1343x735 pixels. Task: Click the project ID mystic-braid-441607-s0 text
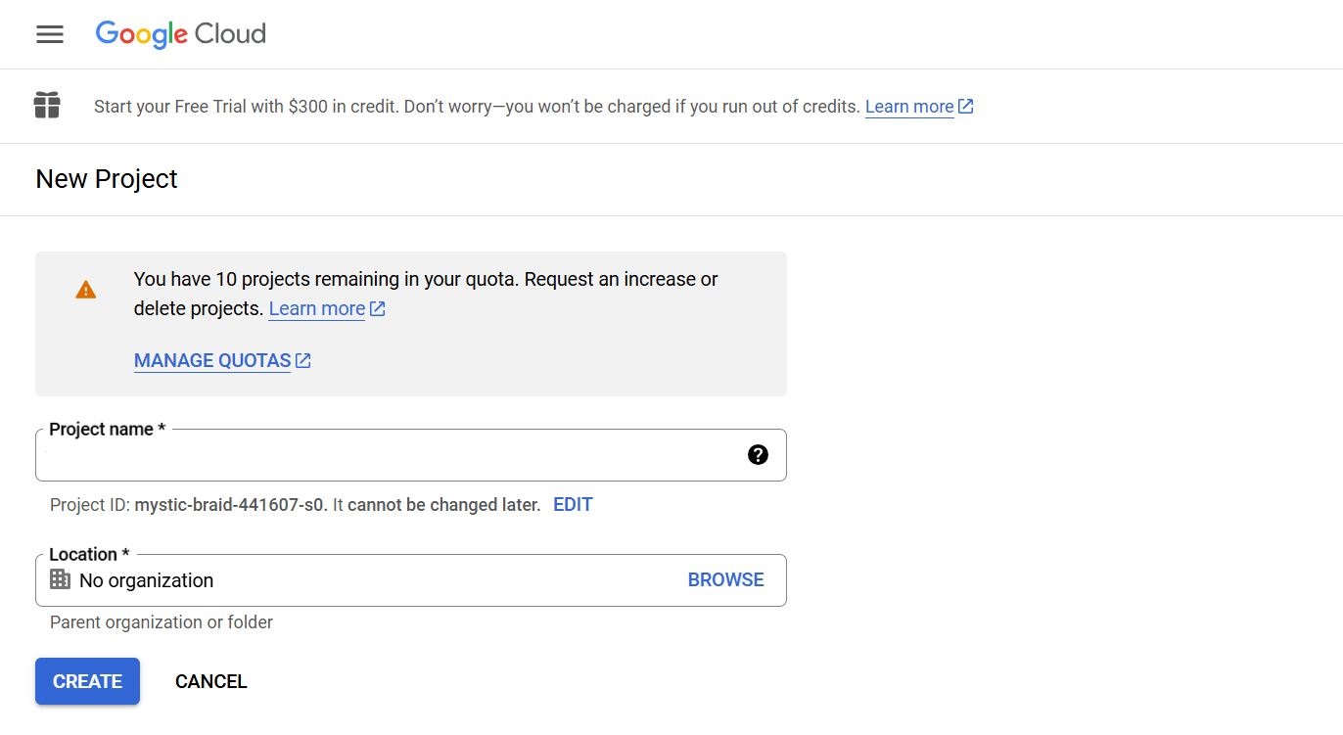pyautogui.click(x=230, y=505)
